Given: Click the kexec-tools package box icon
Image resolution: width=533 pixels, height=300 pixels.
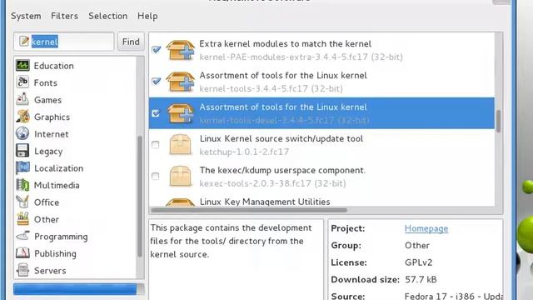Looking at the screenshot, I should tap(180, 177).
